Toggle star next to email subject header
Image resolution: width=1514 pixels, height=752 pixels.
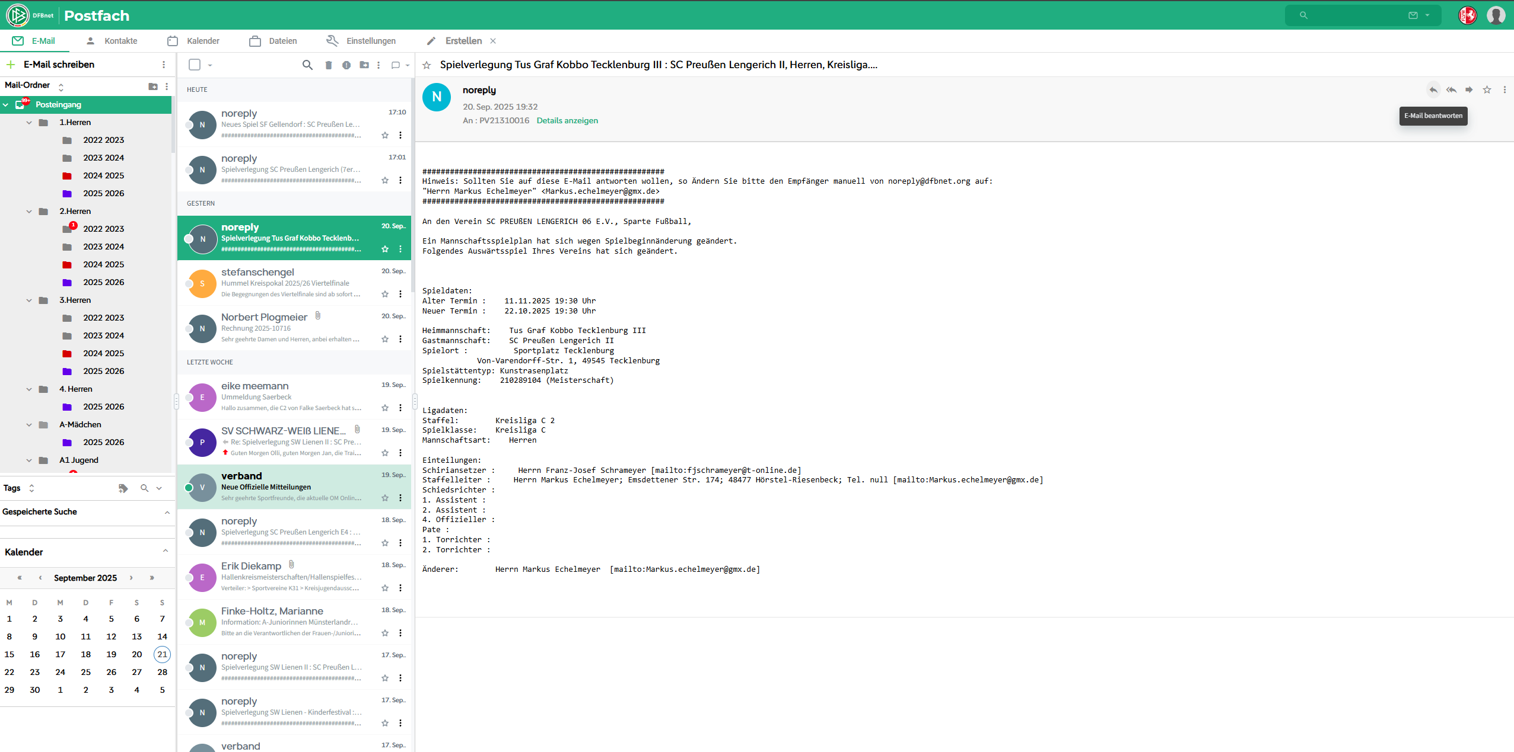(x=427, y=65)
